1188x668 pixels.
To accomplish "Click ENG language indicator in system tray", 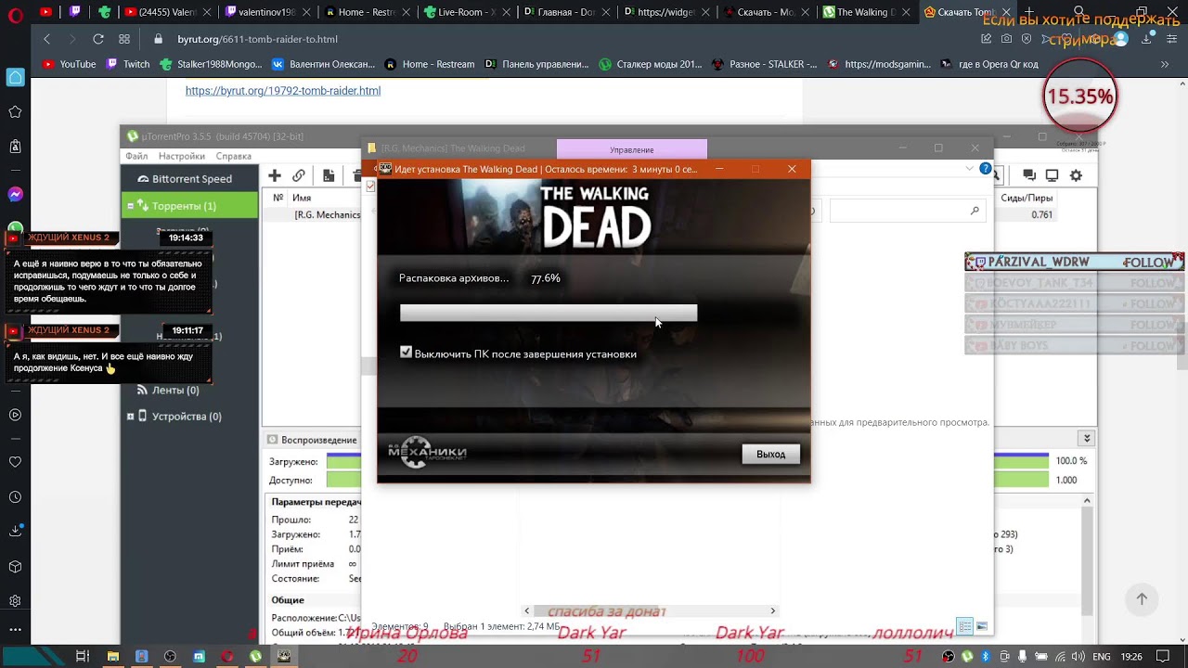I will 1102,656.
